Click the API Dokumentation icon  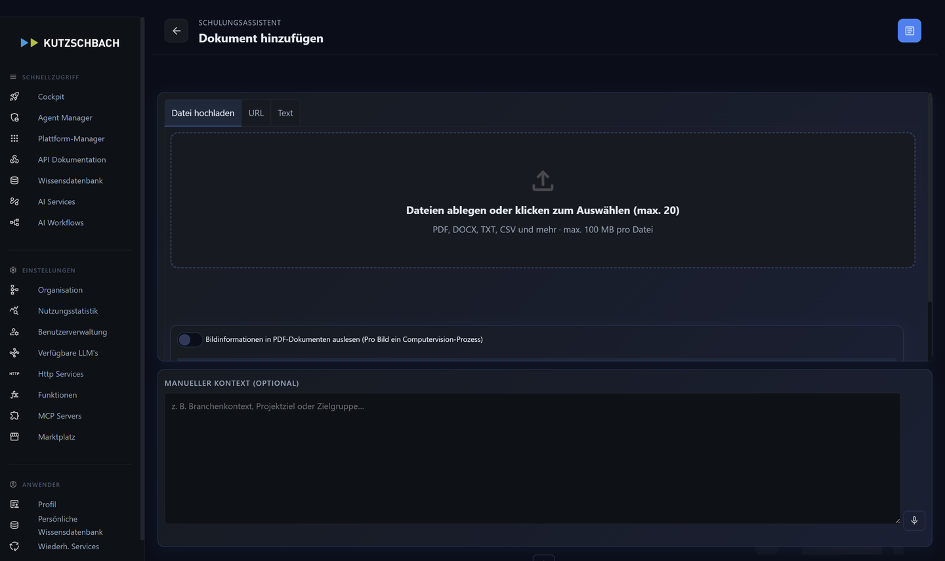point(14,159)
